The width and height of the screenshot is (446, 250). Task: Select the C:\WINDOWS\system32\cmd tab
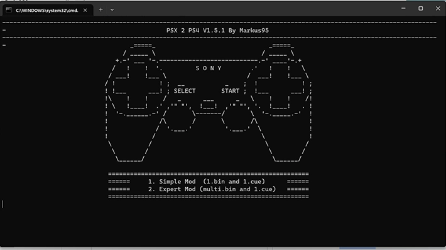coord(48,10)
